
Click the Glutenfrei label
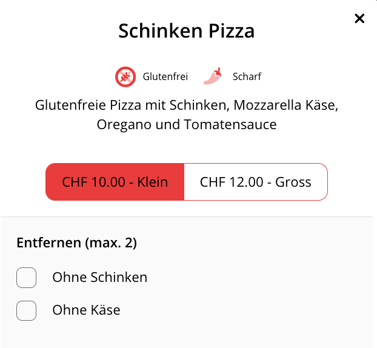point(165,77)
